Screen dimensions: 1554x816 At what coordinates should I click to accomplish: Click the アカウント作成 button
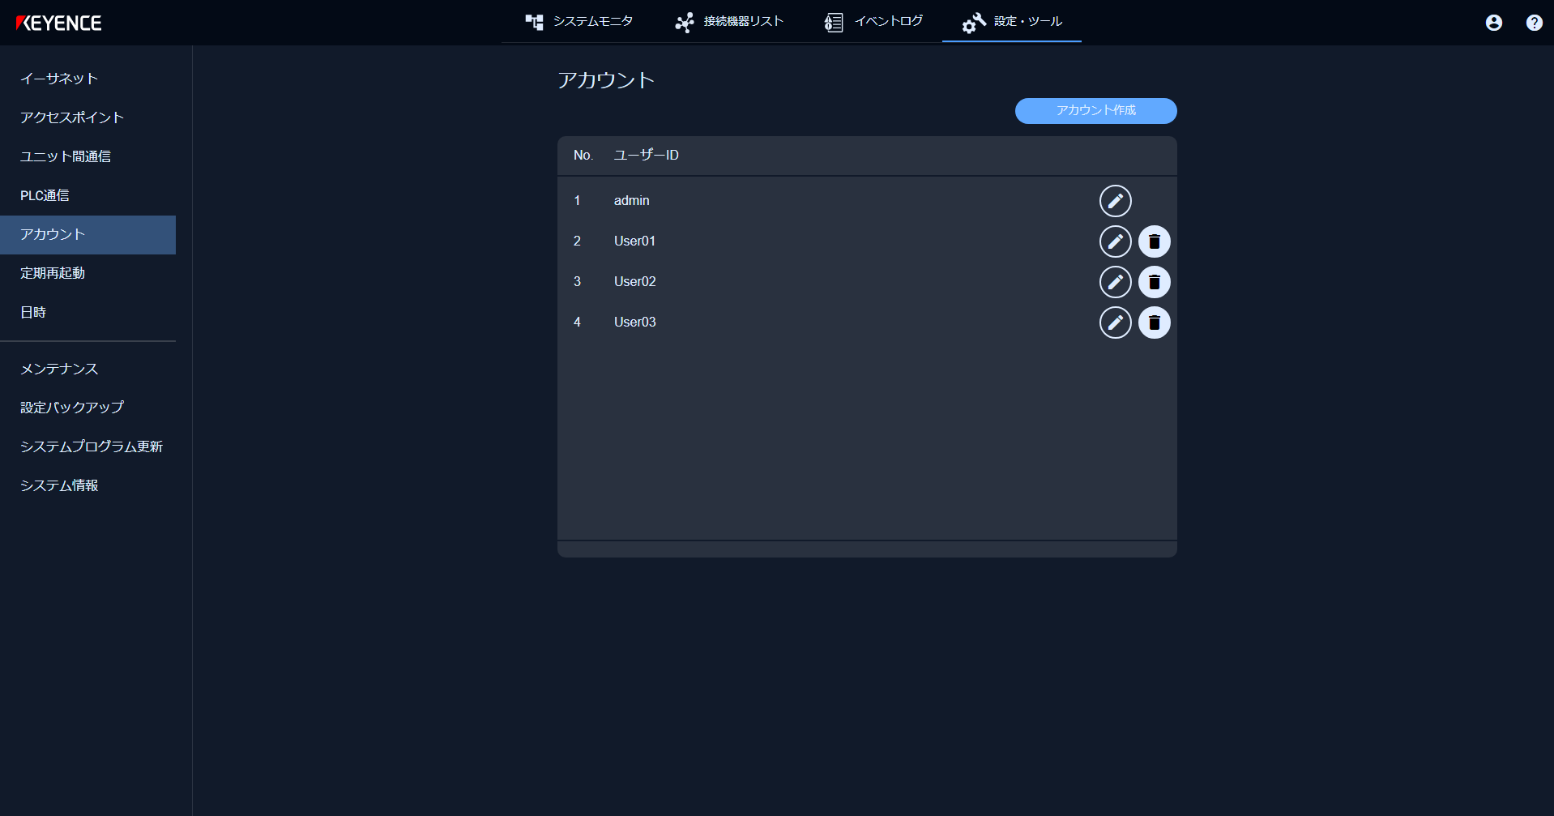pos(1095,111)
